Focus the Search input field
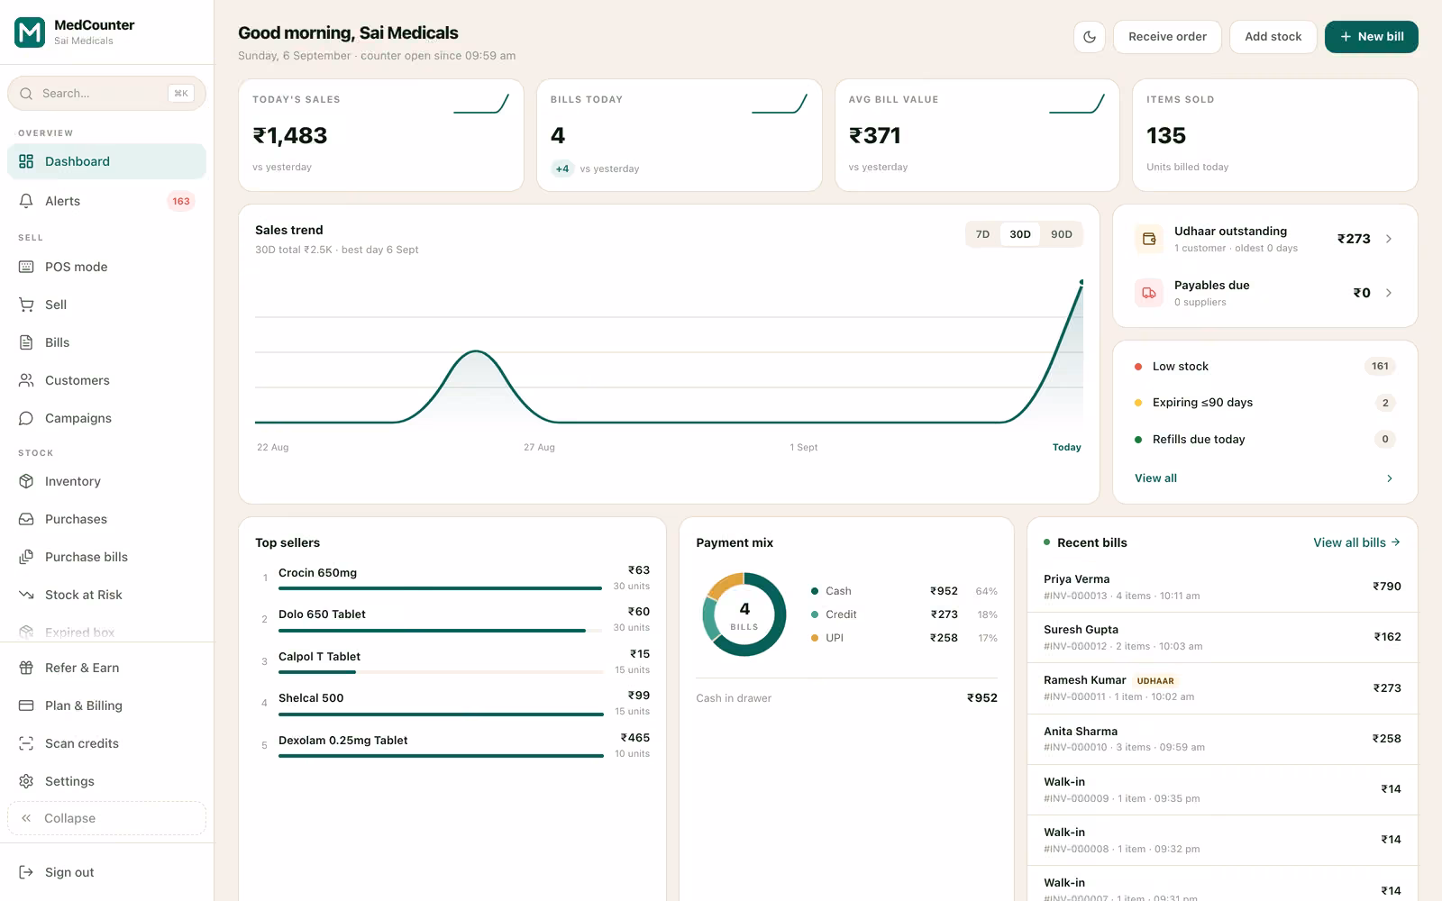 (x=106, y=94)
